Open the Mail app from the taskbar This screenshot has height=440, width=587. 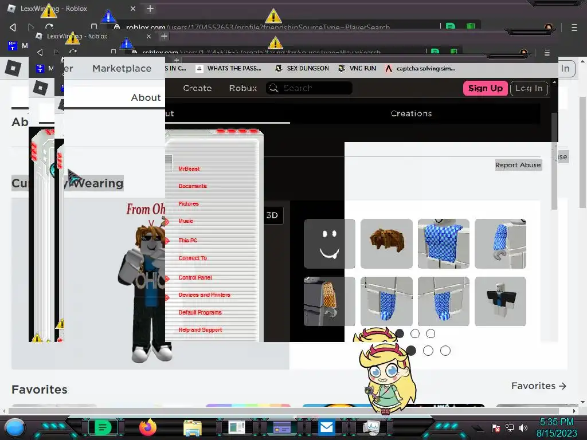pos(326,427)
